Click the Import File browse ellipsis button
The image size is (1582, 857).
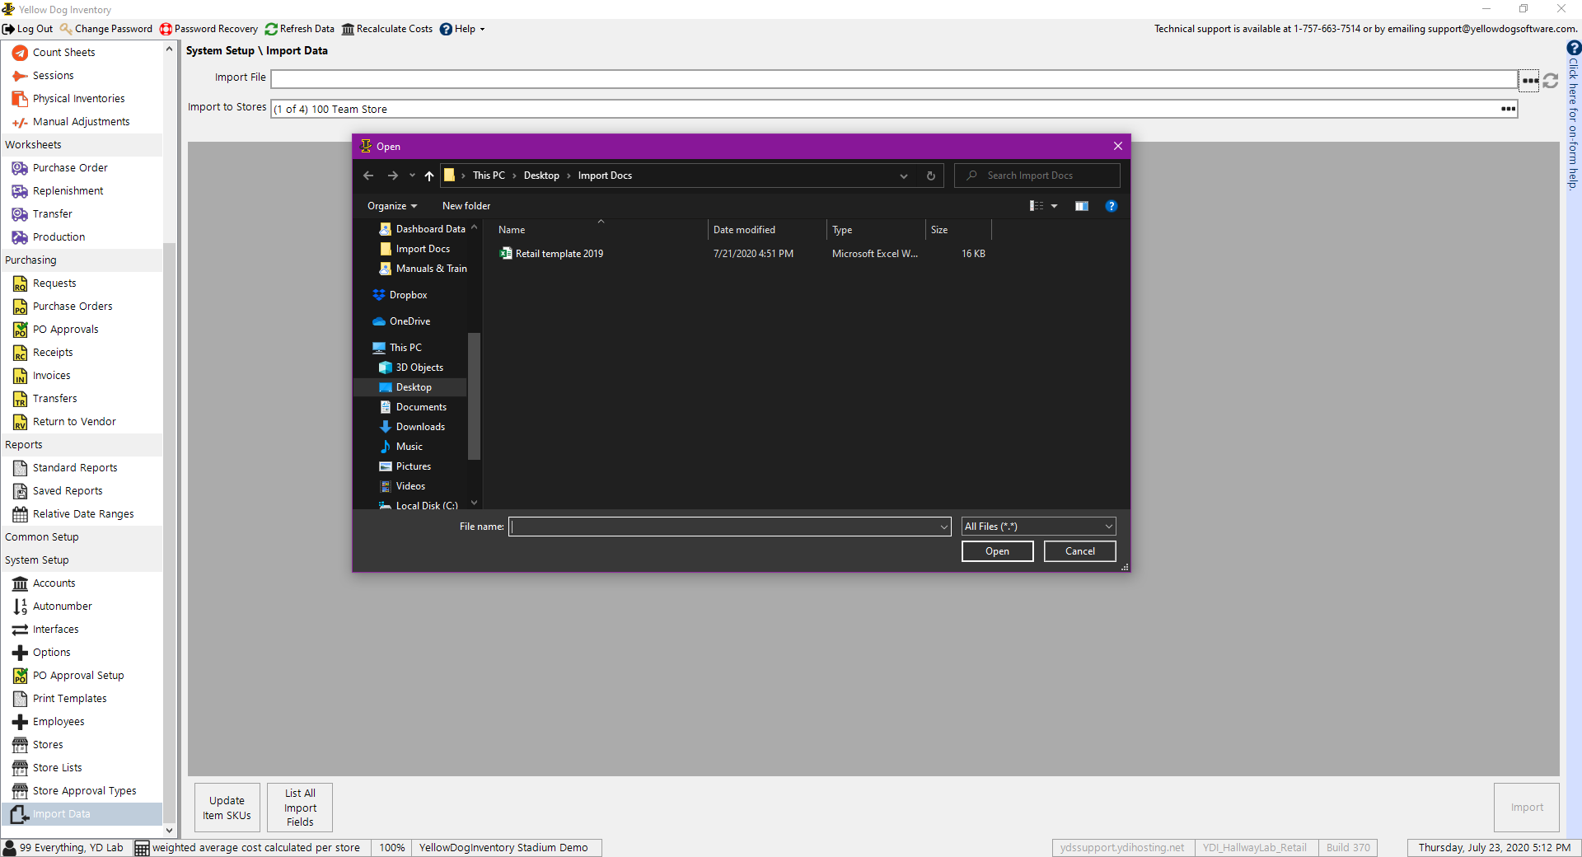[1529, 80]
